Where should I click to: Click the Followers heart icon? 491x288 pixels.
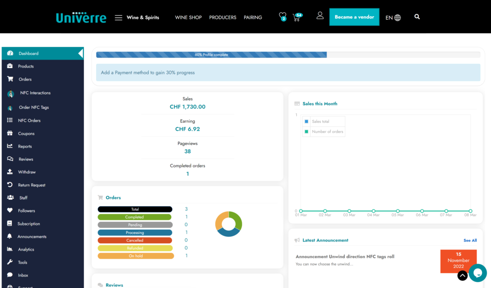[x=10, y=210]
